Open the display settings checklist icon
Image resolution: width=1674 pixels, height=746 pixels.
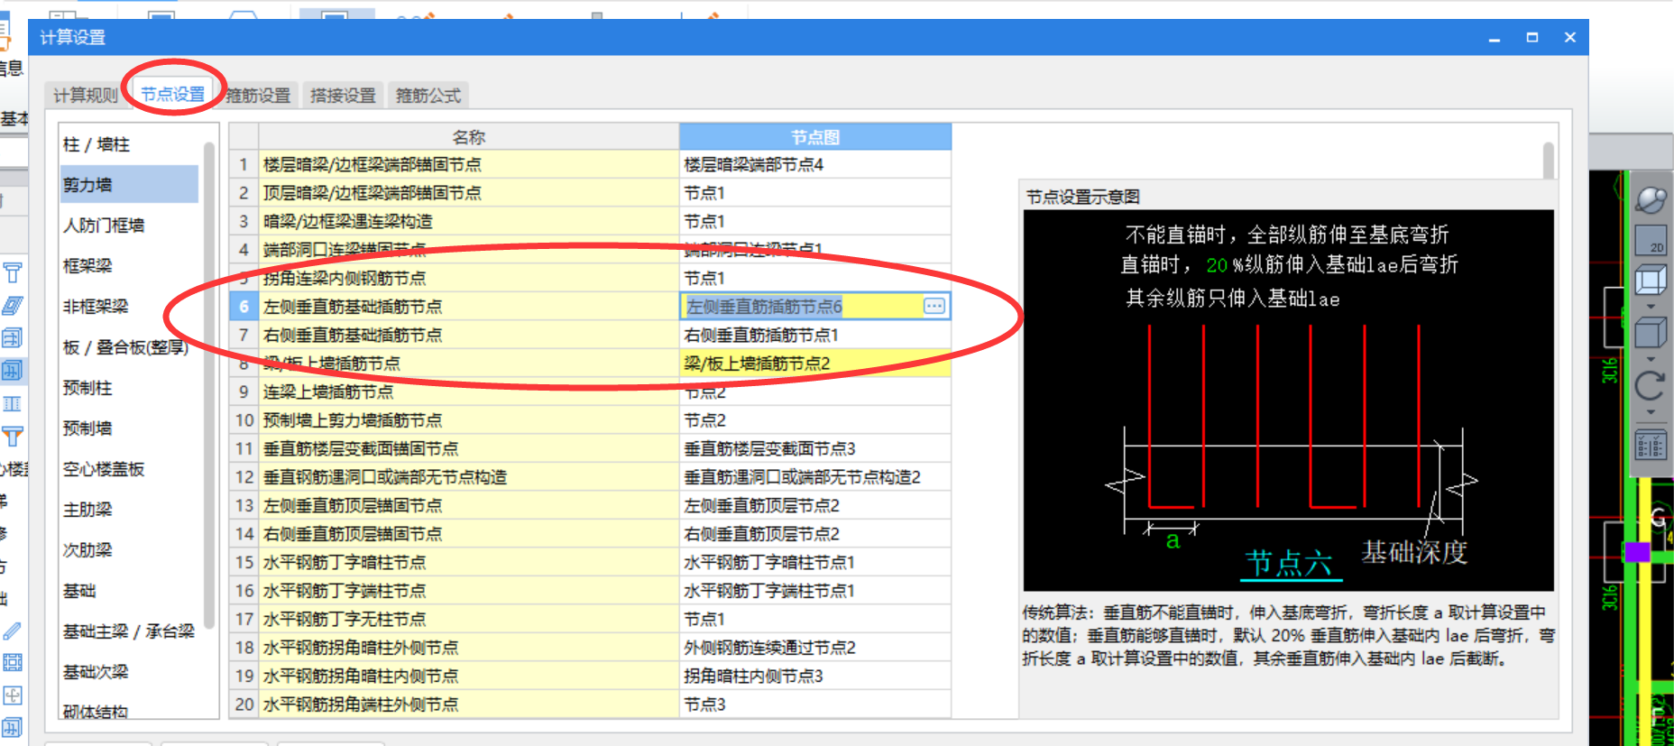(x=1651, y=445)
